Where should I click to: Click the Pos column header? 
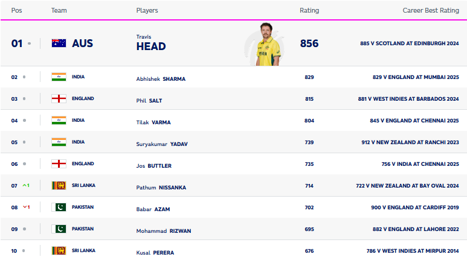coord(17,10)
